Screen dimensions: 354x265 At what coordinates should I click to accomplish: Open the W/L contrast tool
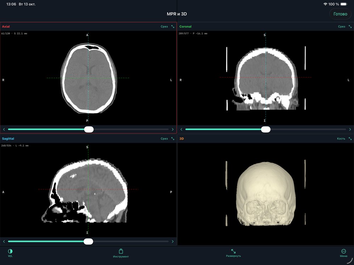10,253
